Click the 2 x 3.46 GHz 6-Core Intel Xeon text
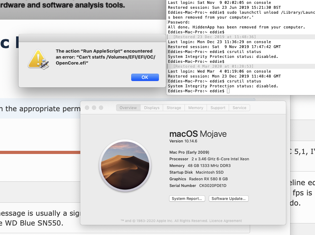 (x=220, y=159)
